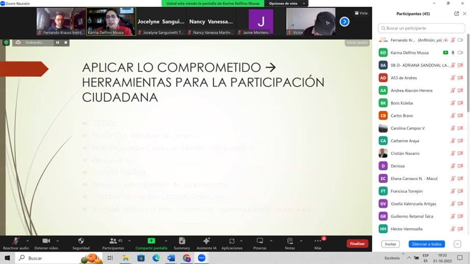Expand the Participantes options chevron

pyautogui.click(x=129, y=241)
